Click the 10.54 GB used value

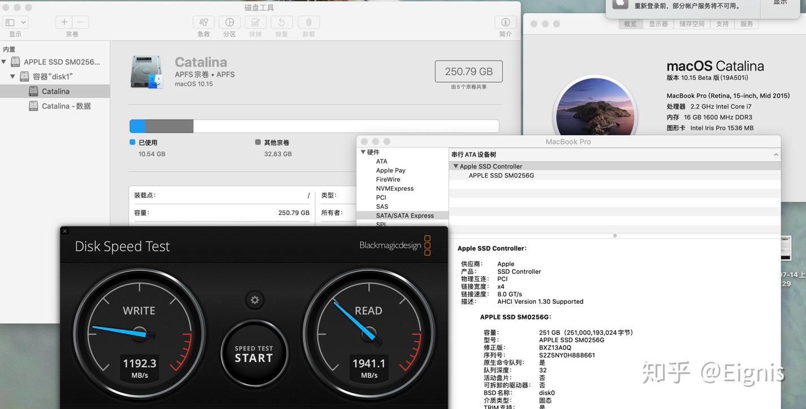point(152,154)
